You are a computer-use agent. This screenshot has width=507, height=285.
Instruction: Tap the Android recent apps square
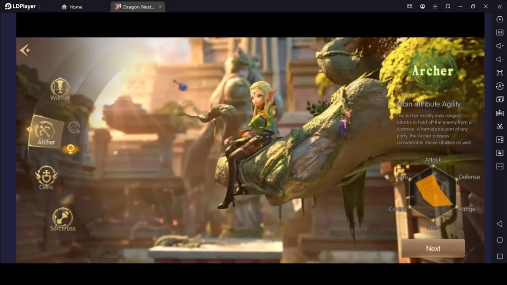click(500, 256)
